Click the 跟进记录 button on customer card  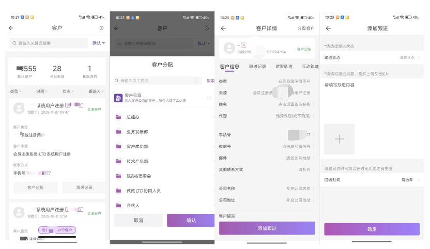[x=84, y=188]
